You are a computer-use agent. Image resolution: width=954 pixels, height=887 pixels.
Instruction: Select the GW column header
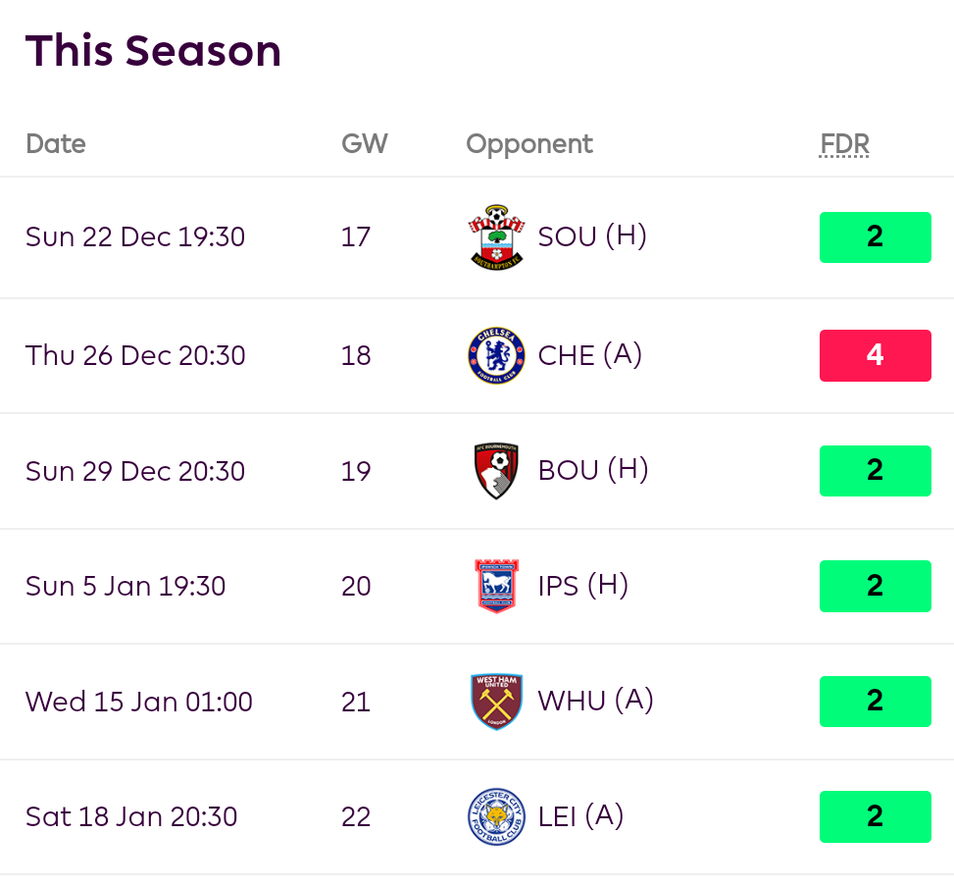364,144
